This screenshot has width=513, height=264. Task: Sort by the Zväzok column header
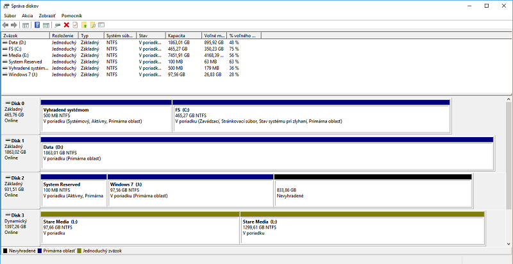[x=26, y=36]
